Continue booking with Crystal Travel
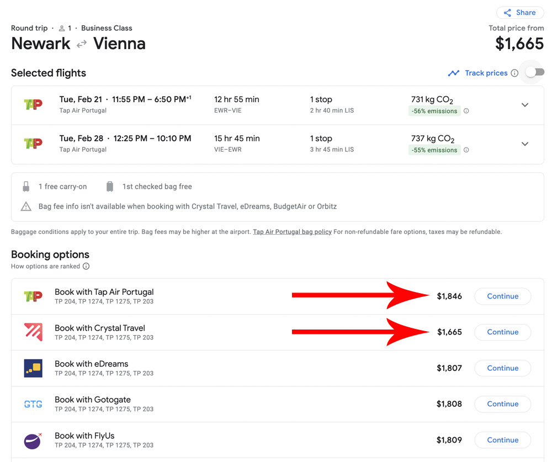The height and width of the screenshot is (462, 552). click(x=503, y=332)
